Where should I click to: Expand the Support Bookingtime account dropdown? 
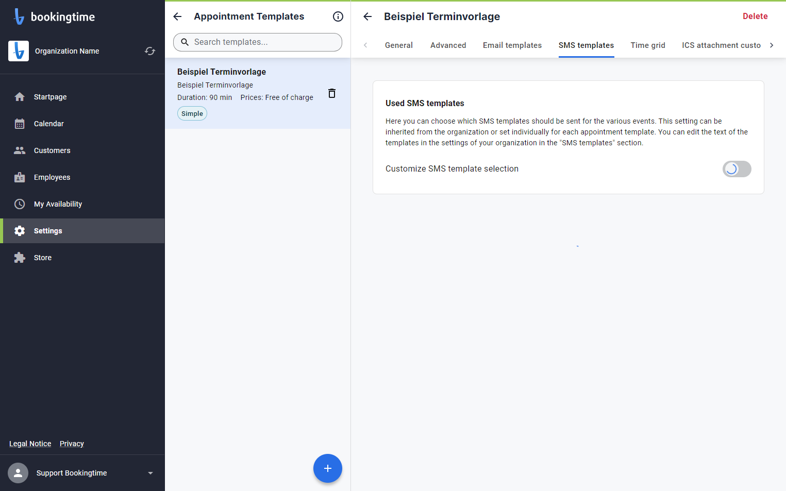[x=150, y=473]
